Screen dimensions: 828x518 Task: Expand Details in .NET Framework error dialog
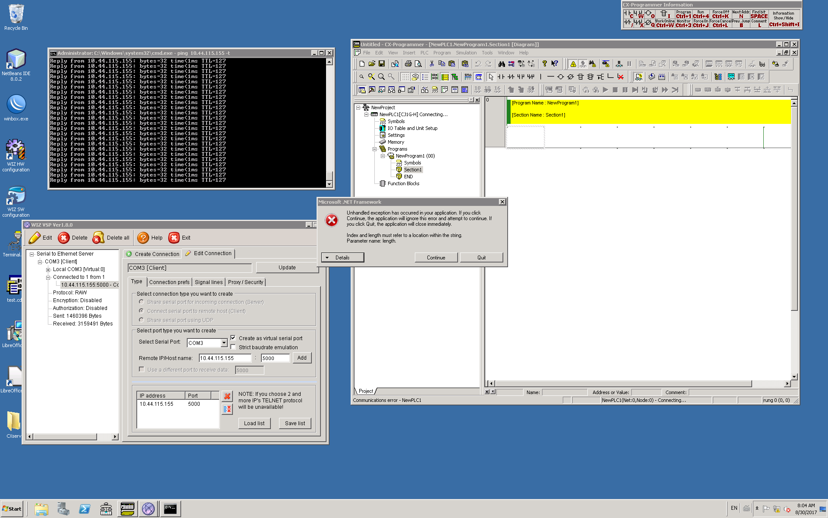(342, 258)
